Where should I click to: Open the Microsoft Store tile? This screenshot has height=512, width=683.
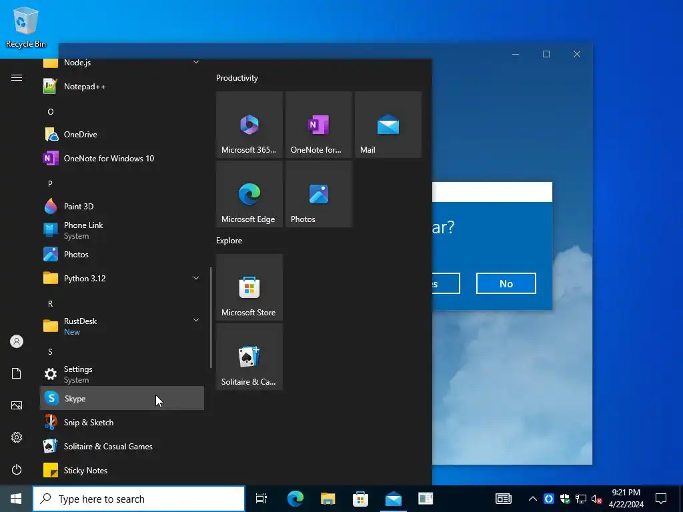249,287
